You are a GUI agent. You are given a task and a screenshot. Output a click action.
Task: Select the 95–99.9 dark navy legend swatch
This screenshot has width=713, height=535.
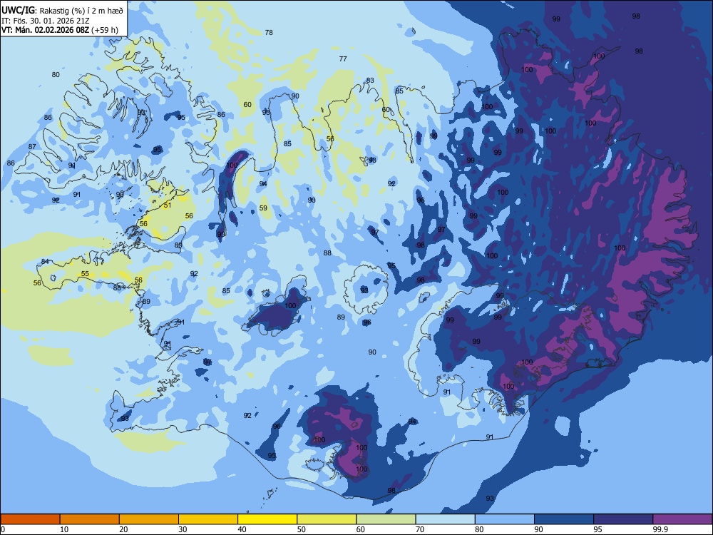point(623,519)
